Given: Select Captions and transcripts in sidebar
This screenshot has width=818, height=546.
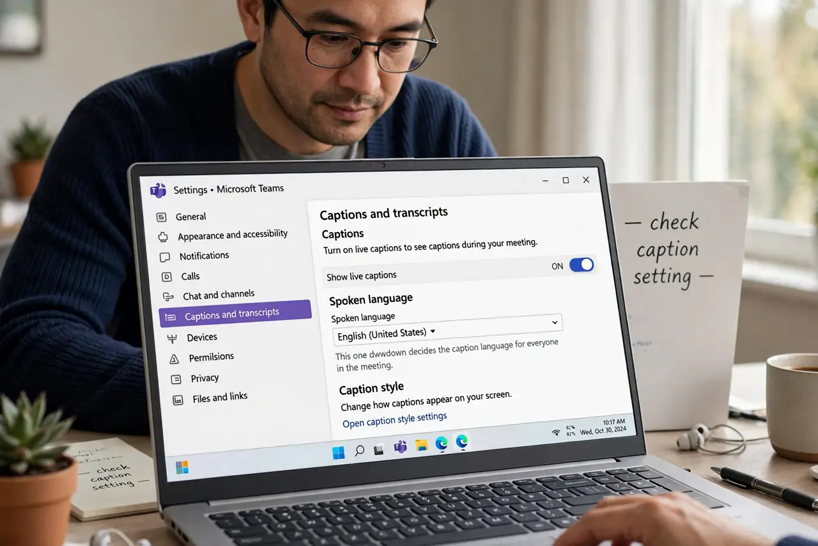Looking at the screenshot, I should tap(235, 313).
